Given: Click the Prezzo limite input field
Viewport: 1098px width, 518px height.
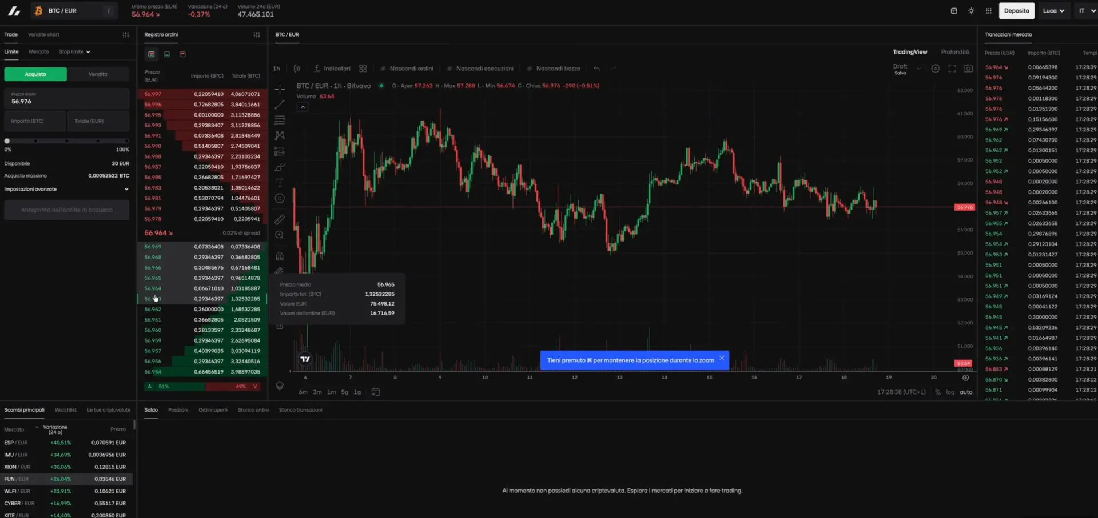Looking at the screenshot, I should (66, 99).
